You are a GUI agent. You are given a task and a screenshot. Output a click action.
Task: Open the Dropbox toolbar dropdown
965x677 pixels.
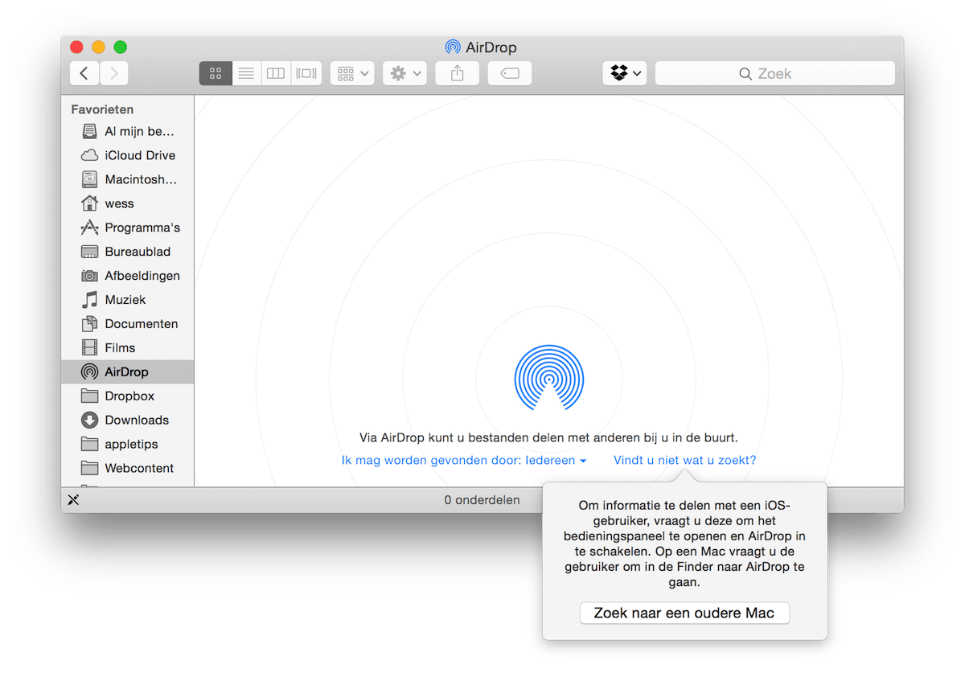point(625,73)
